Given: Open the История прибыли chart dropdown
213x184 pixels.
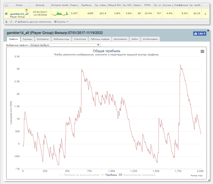Looking at the screenshot, I should [x=65, y=45].
